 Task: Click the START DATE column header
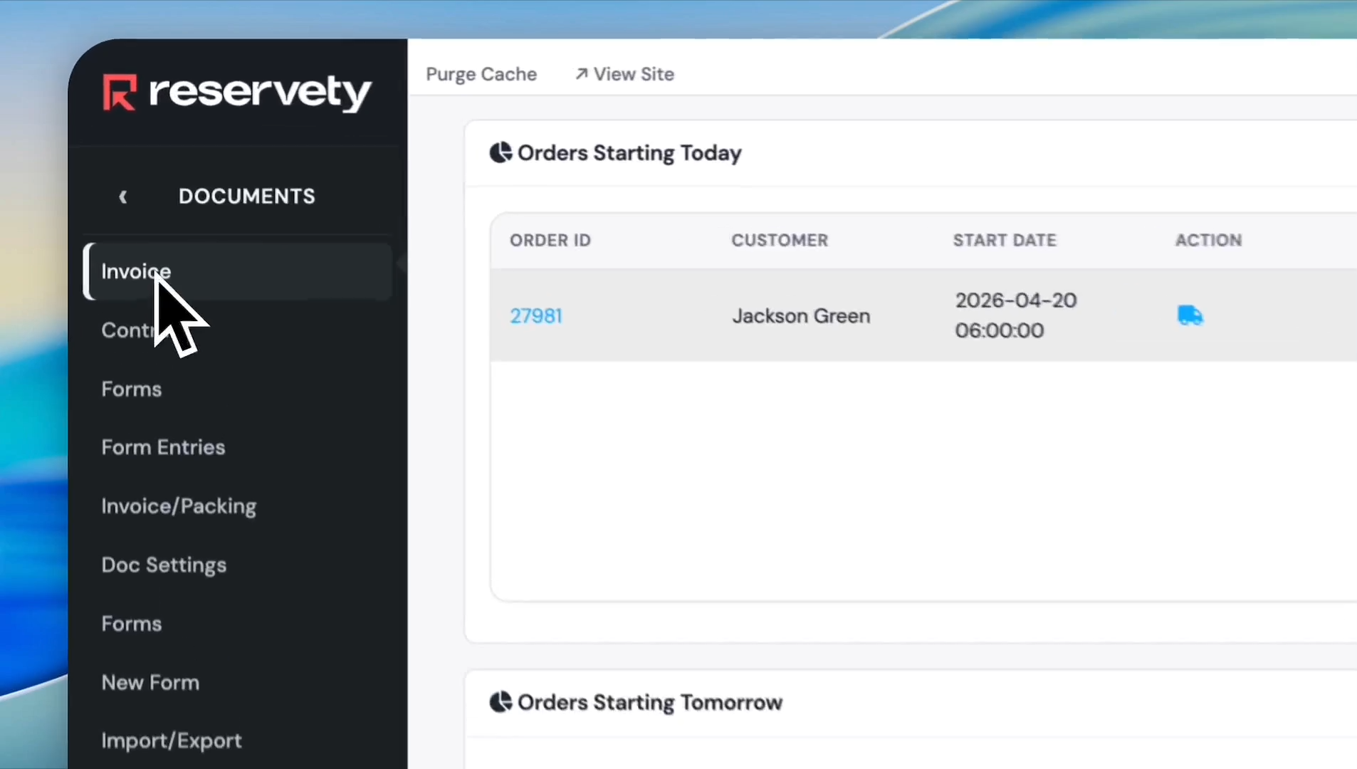(1005, 240)
